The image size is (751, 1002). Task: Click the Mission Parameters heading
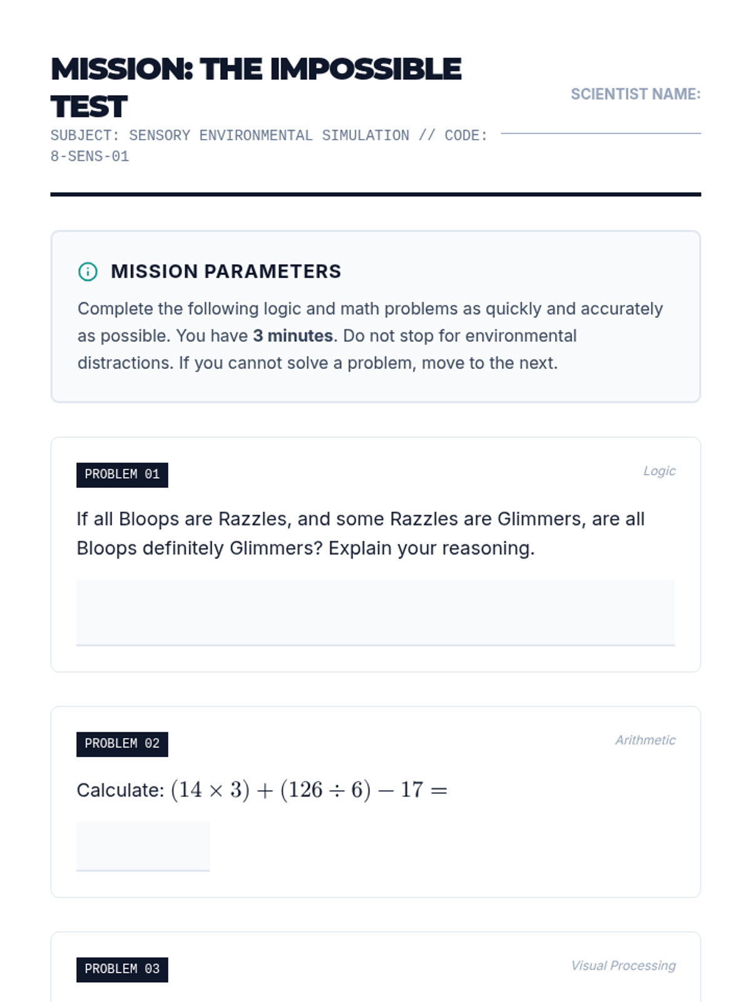click(x=226, y=272)
